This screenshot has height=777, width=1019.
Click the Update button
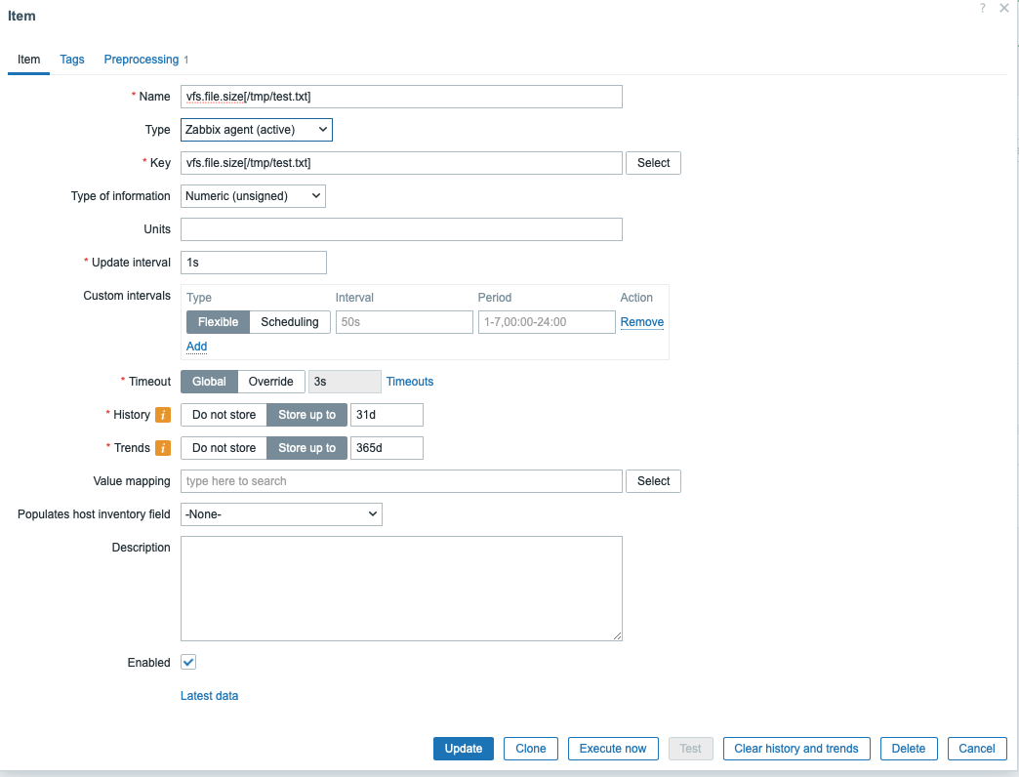[x=464, y=749]
